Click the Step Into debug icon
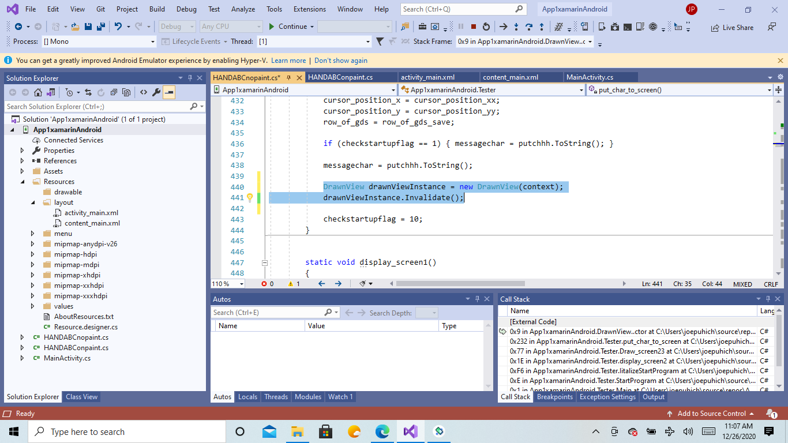 [516, 27]
